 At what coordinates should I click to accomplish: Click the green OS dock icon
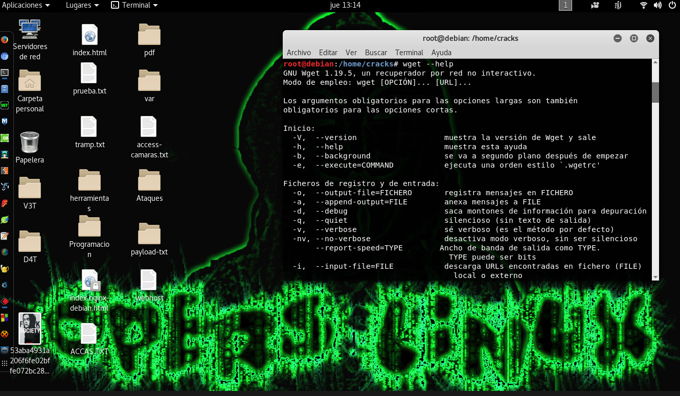pos(5,138)
